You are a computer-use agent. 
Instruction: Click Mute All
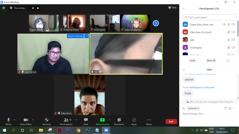(x=211, y=60)
